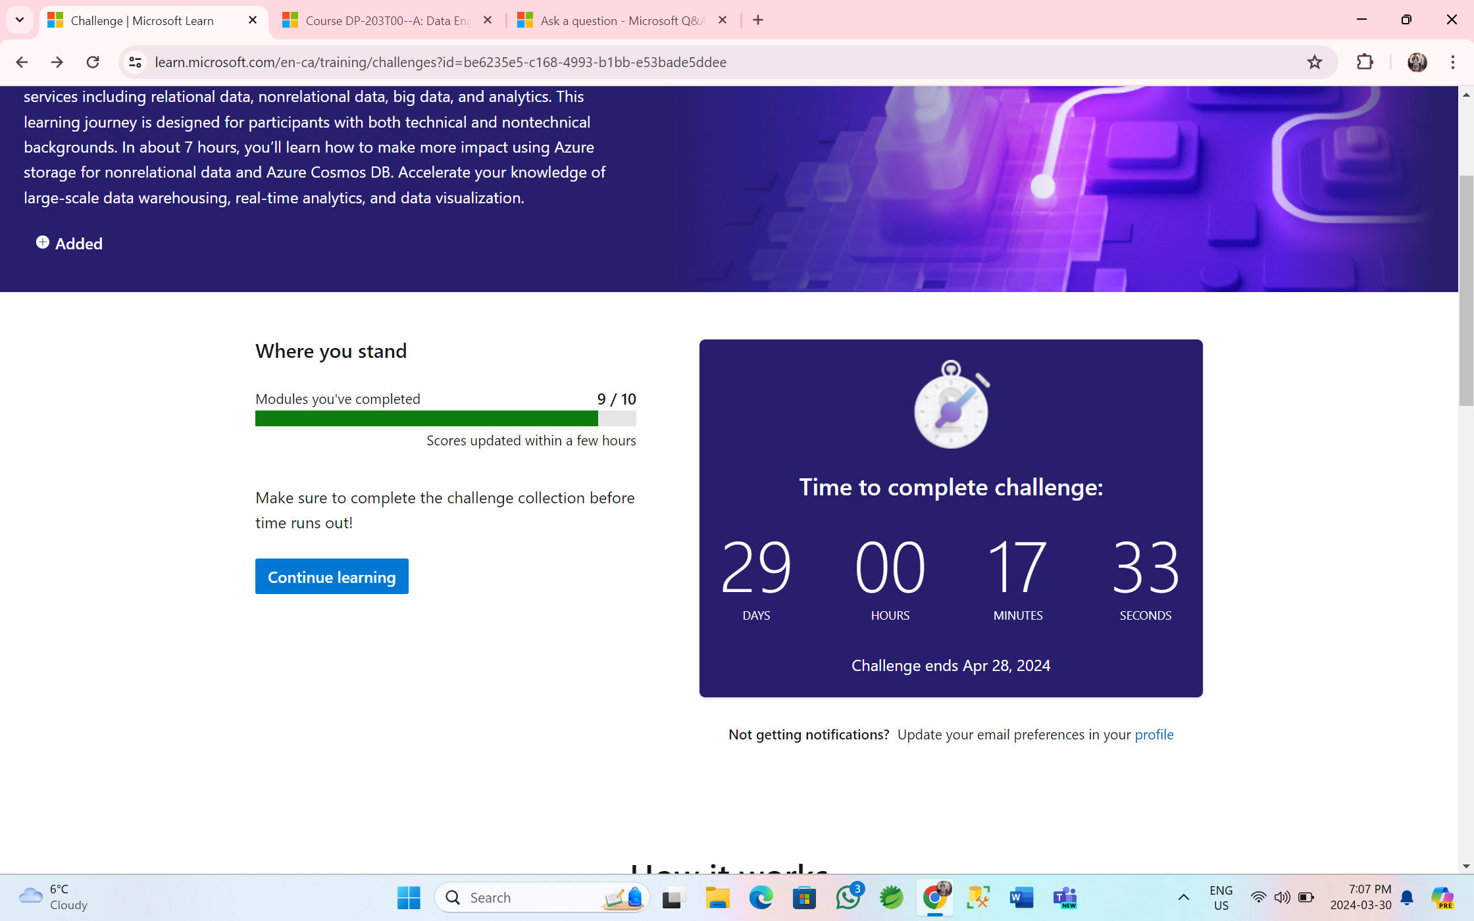Open Microsoft Word from taskbar
The height and width of the screenshot is (921, 1474).
click(1021, 897)
